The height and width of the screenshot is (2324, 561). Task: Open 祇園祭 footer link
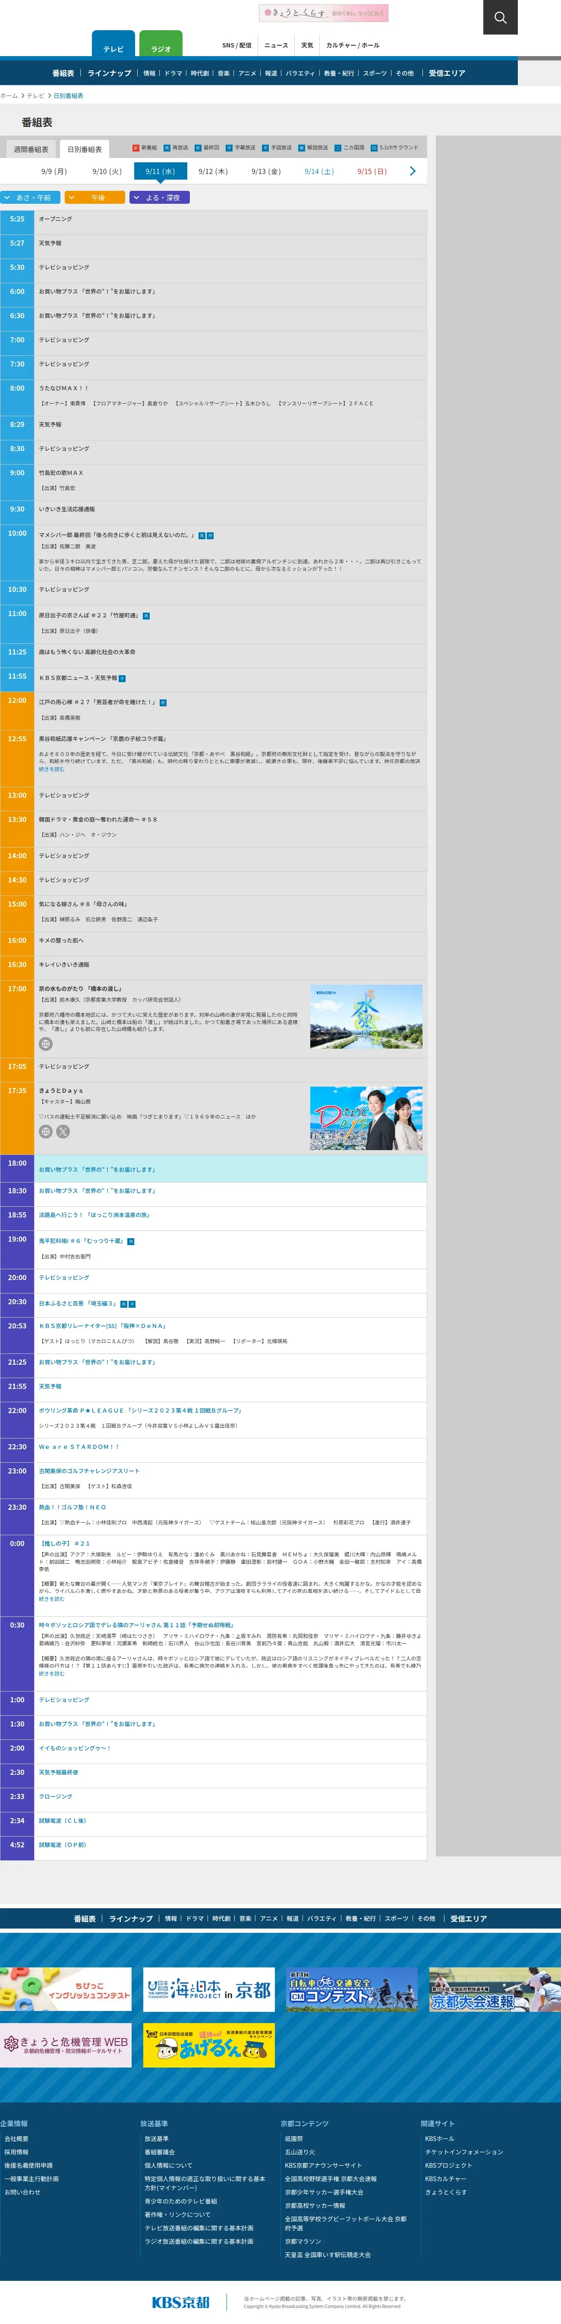pyautogui.click(x=294, y=2139)
